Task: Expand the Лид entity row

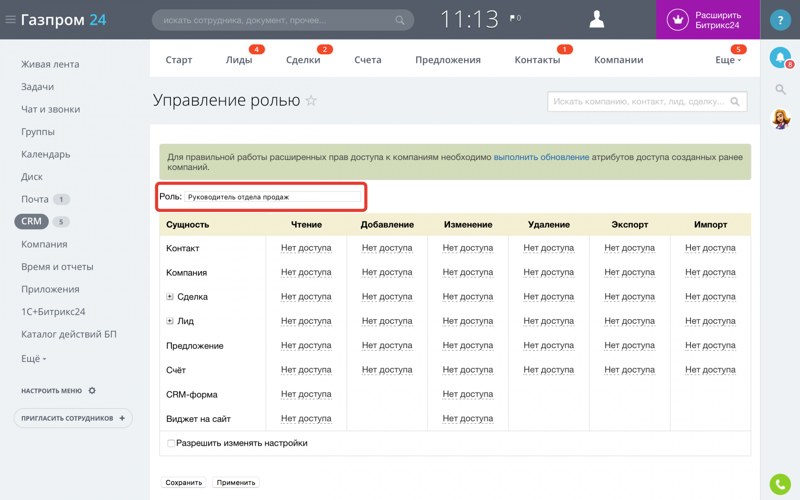Action: 170,320
